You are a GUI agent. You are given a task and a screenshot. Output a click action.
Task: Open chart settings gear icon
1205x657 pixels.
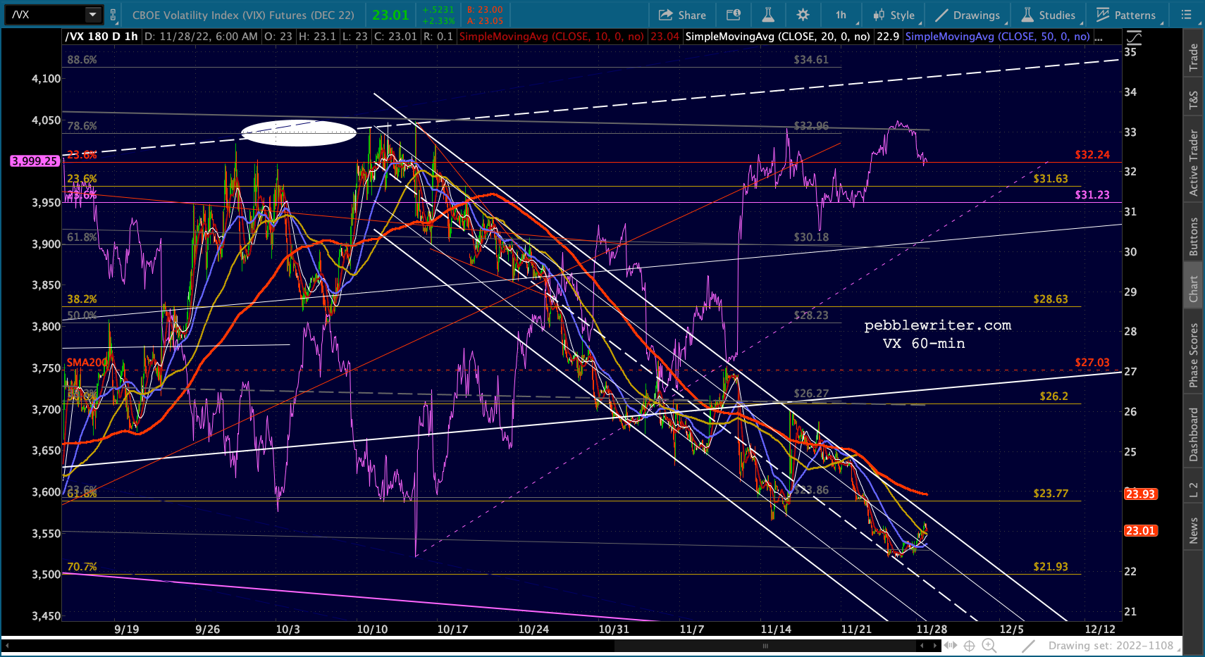803,15
